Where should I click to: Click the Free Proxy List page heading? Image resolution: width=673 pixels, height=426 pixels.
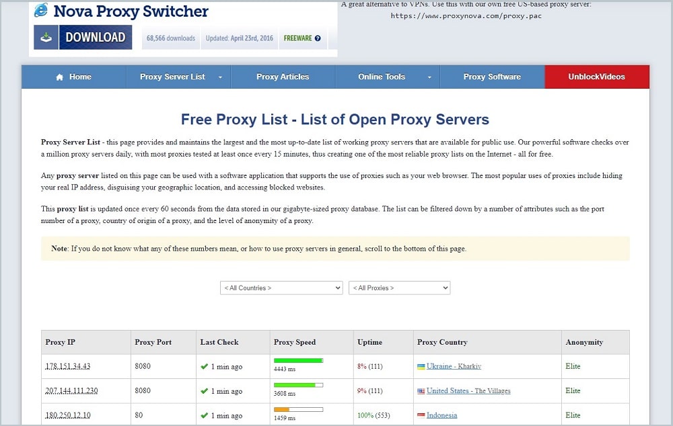coord(334,119)
